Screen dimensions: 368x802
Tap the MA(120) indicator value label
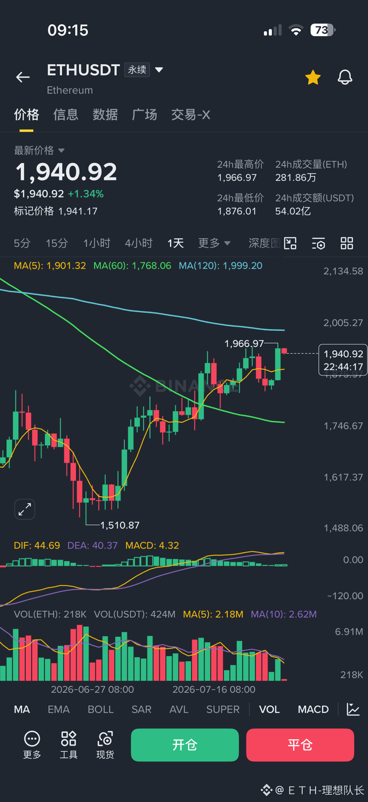click(x=220, y=266)
